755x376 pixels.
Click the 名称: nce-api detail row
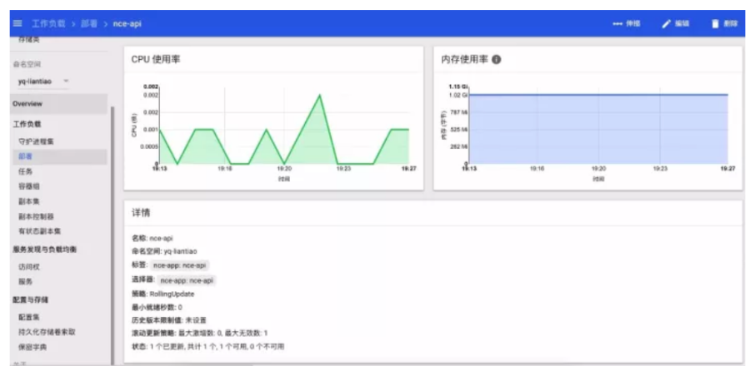click(x=152, y=239)
